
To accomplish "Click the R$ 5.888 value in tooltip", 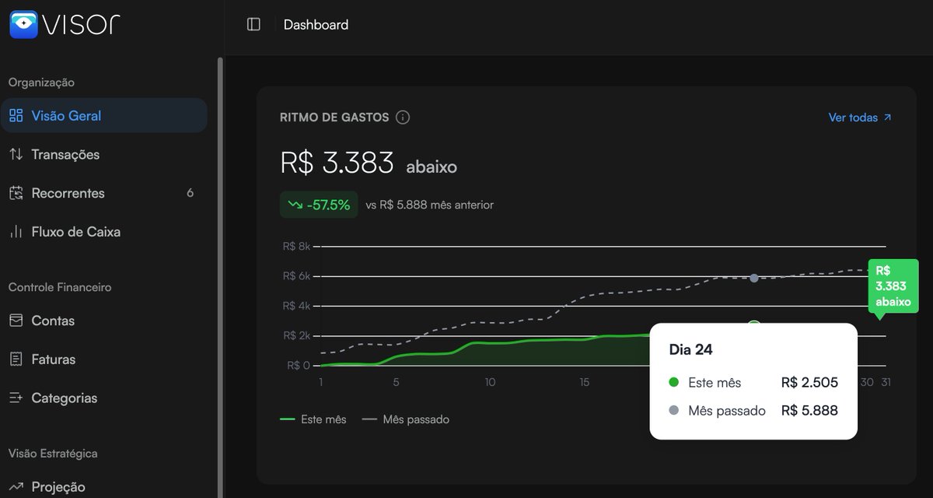I will (x=809, y=411).
